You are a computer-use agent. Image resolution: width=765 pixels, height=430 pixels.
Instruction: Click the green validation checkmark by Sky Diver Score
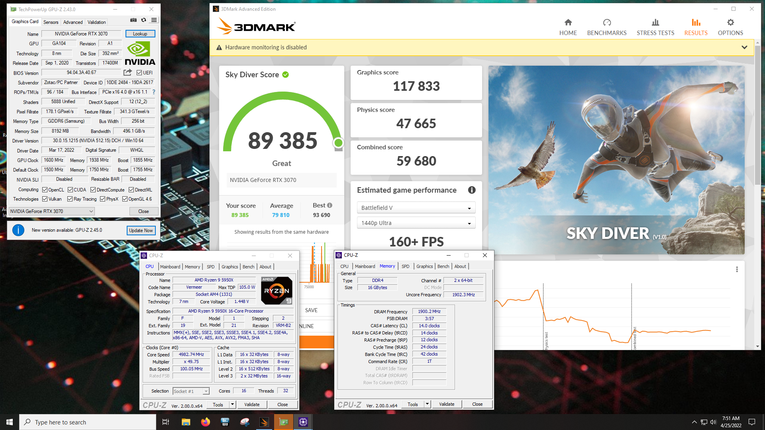[286, 74]
